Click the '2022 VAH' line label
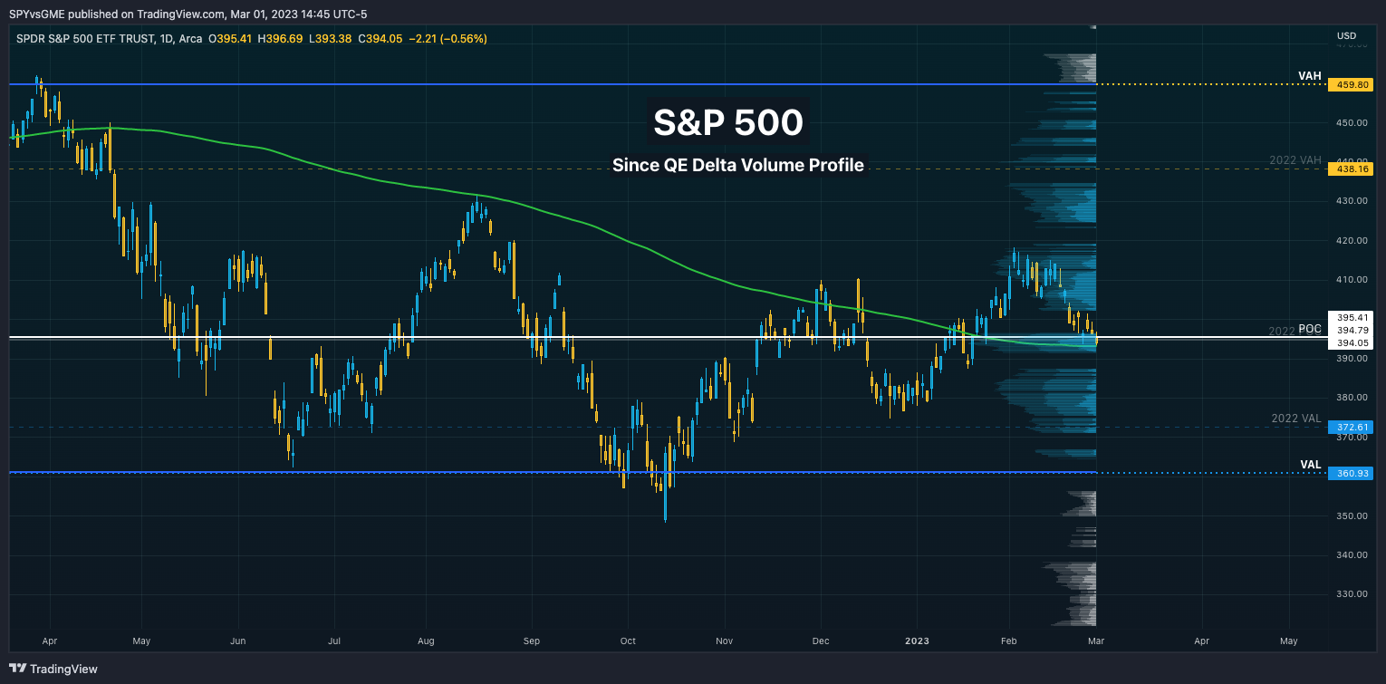 tap(1295, 160)
